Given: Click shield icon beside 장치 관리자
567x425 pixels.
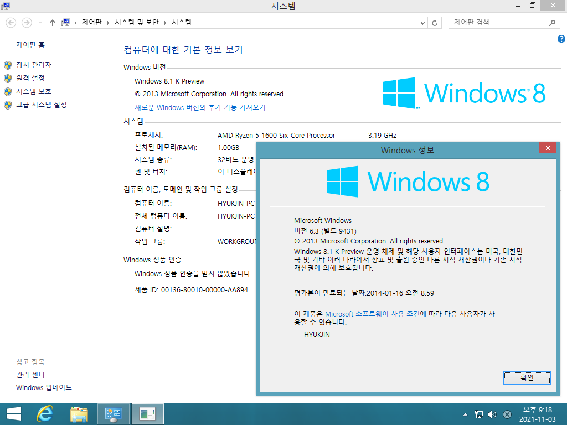Looking at the screenshot, I should point(8,65).
